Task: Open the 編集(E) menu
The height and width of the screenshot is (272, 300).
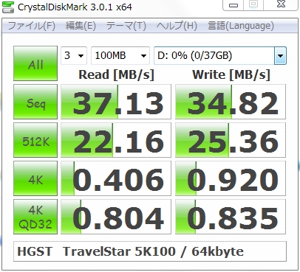Action: 81,26
